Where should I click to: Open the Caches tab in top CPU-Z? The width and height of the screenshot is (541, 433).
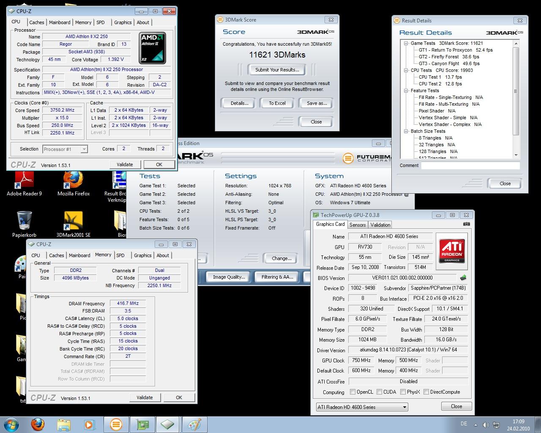pyautogui.click(x=37, y=22)
